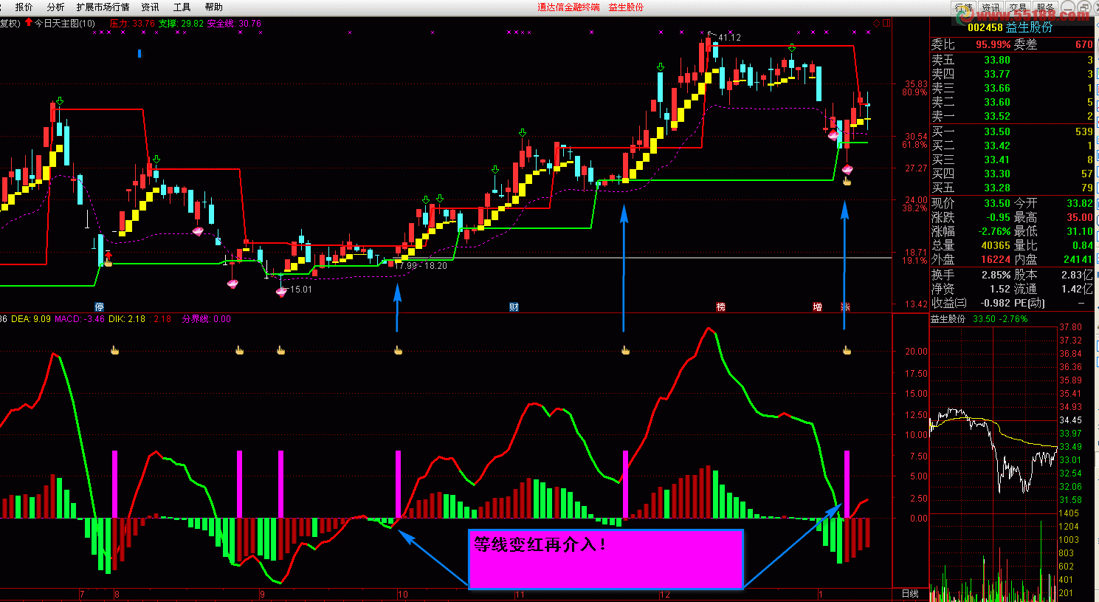
Task: Open the 工具 menu
Action: 182,7
